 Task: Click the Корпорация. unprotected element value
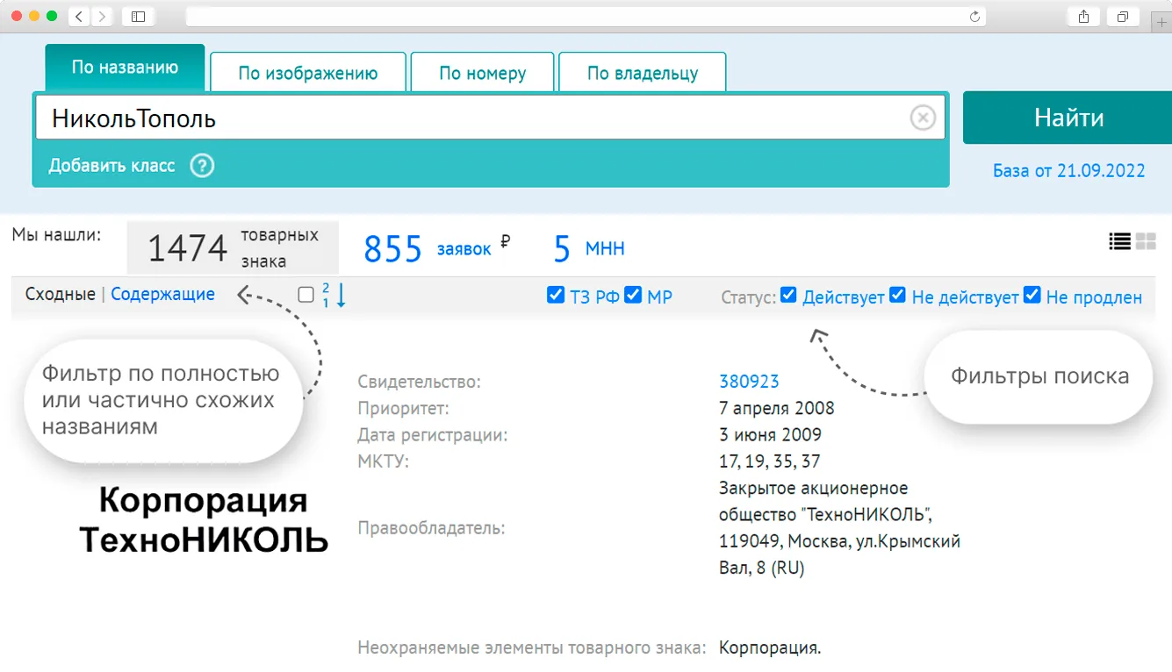[770, 648]
